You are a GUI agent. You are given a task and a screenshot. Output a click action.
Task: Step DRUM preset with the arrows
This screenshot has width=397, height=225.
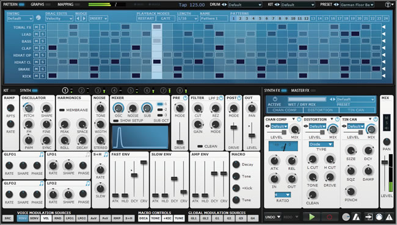click(x=224, y=4)
